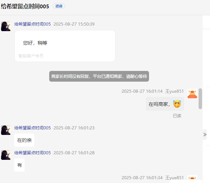210x183 pixels.
Task: Click the crying emoji in 在吗商家 message
Action: coord(177,104)
